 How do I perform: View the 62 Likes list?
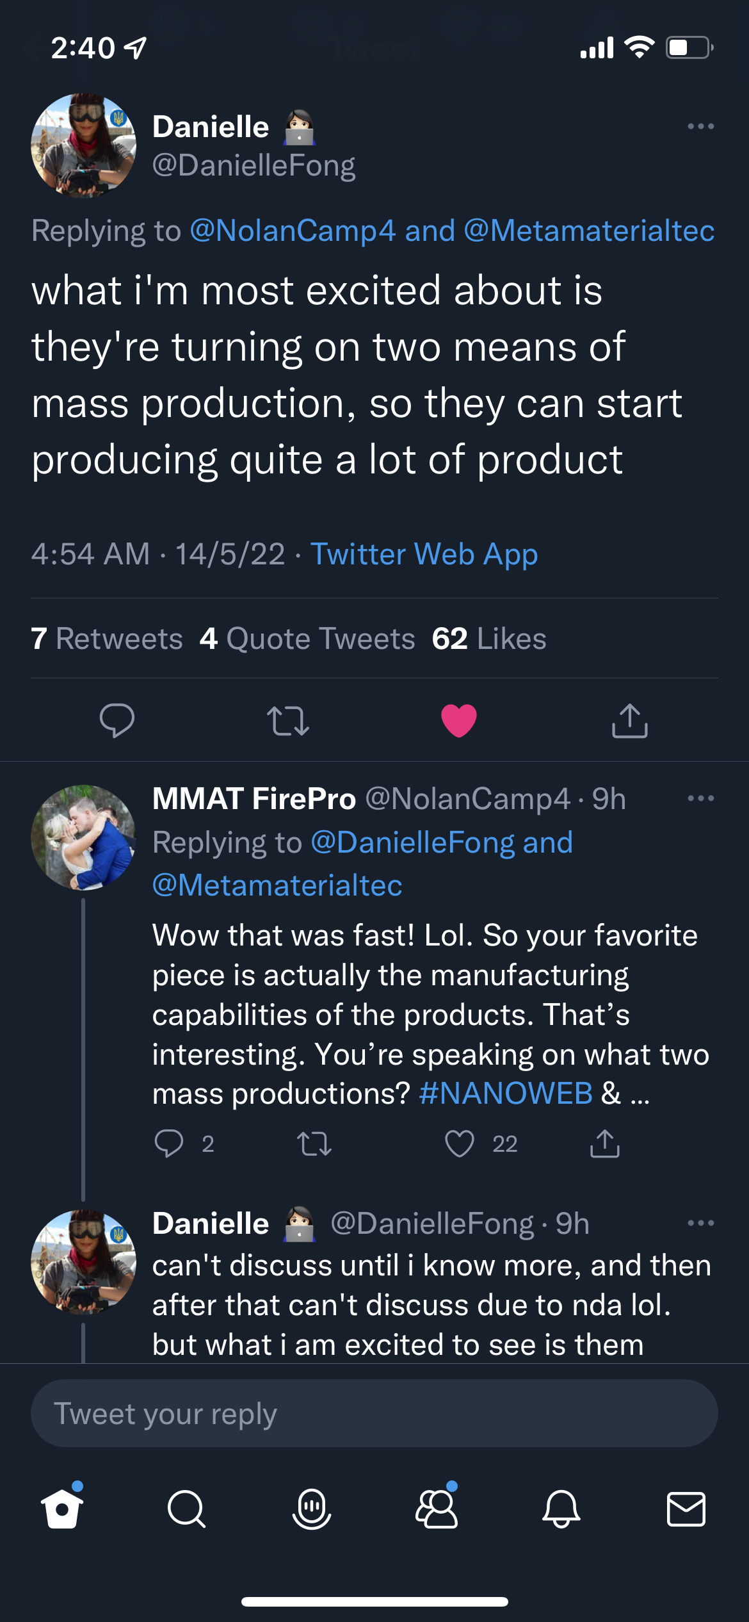click(489, 639)
